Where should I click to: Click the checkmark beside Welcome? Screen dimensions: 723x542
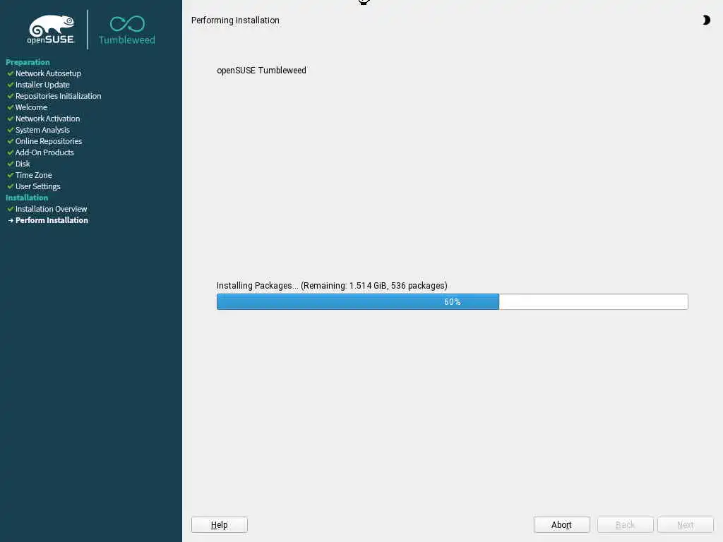(10, 107)
